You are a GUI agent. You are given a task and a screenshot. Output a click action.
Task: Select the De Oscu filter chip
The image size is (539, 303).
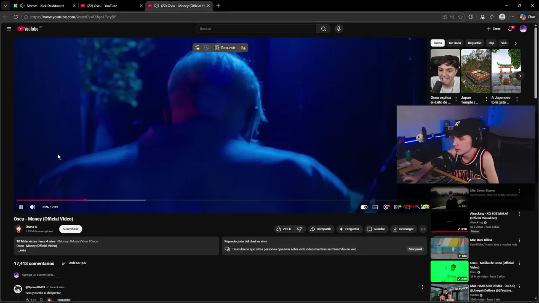pos(455,43)
